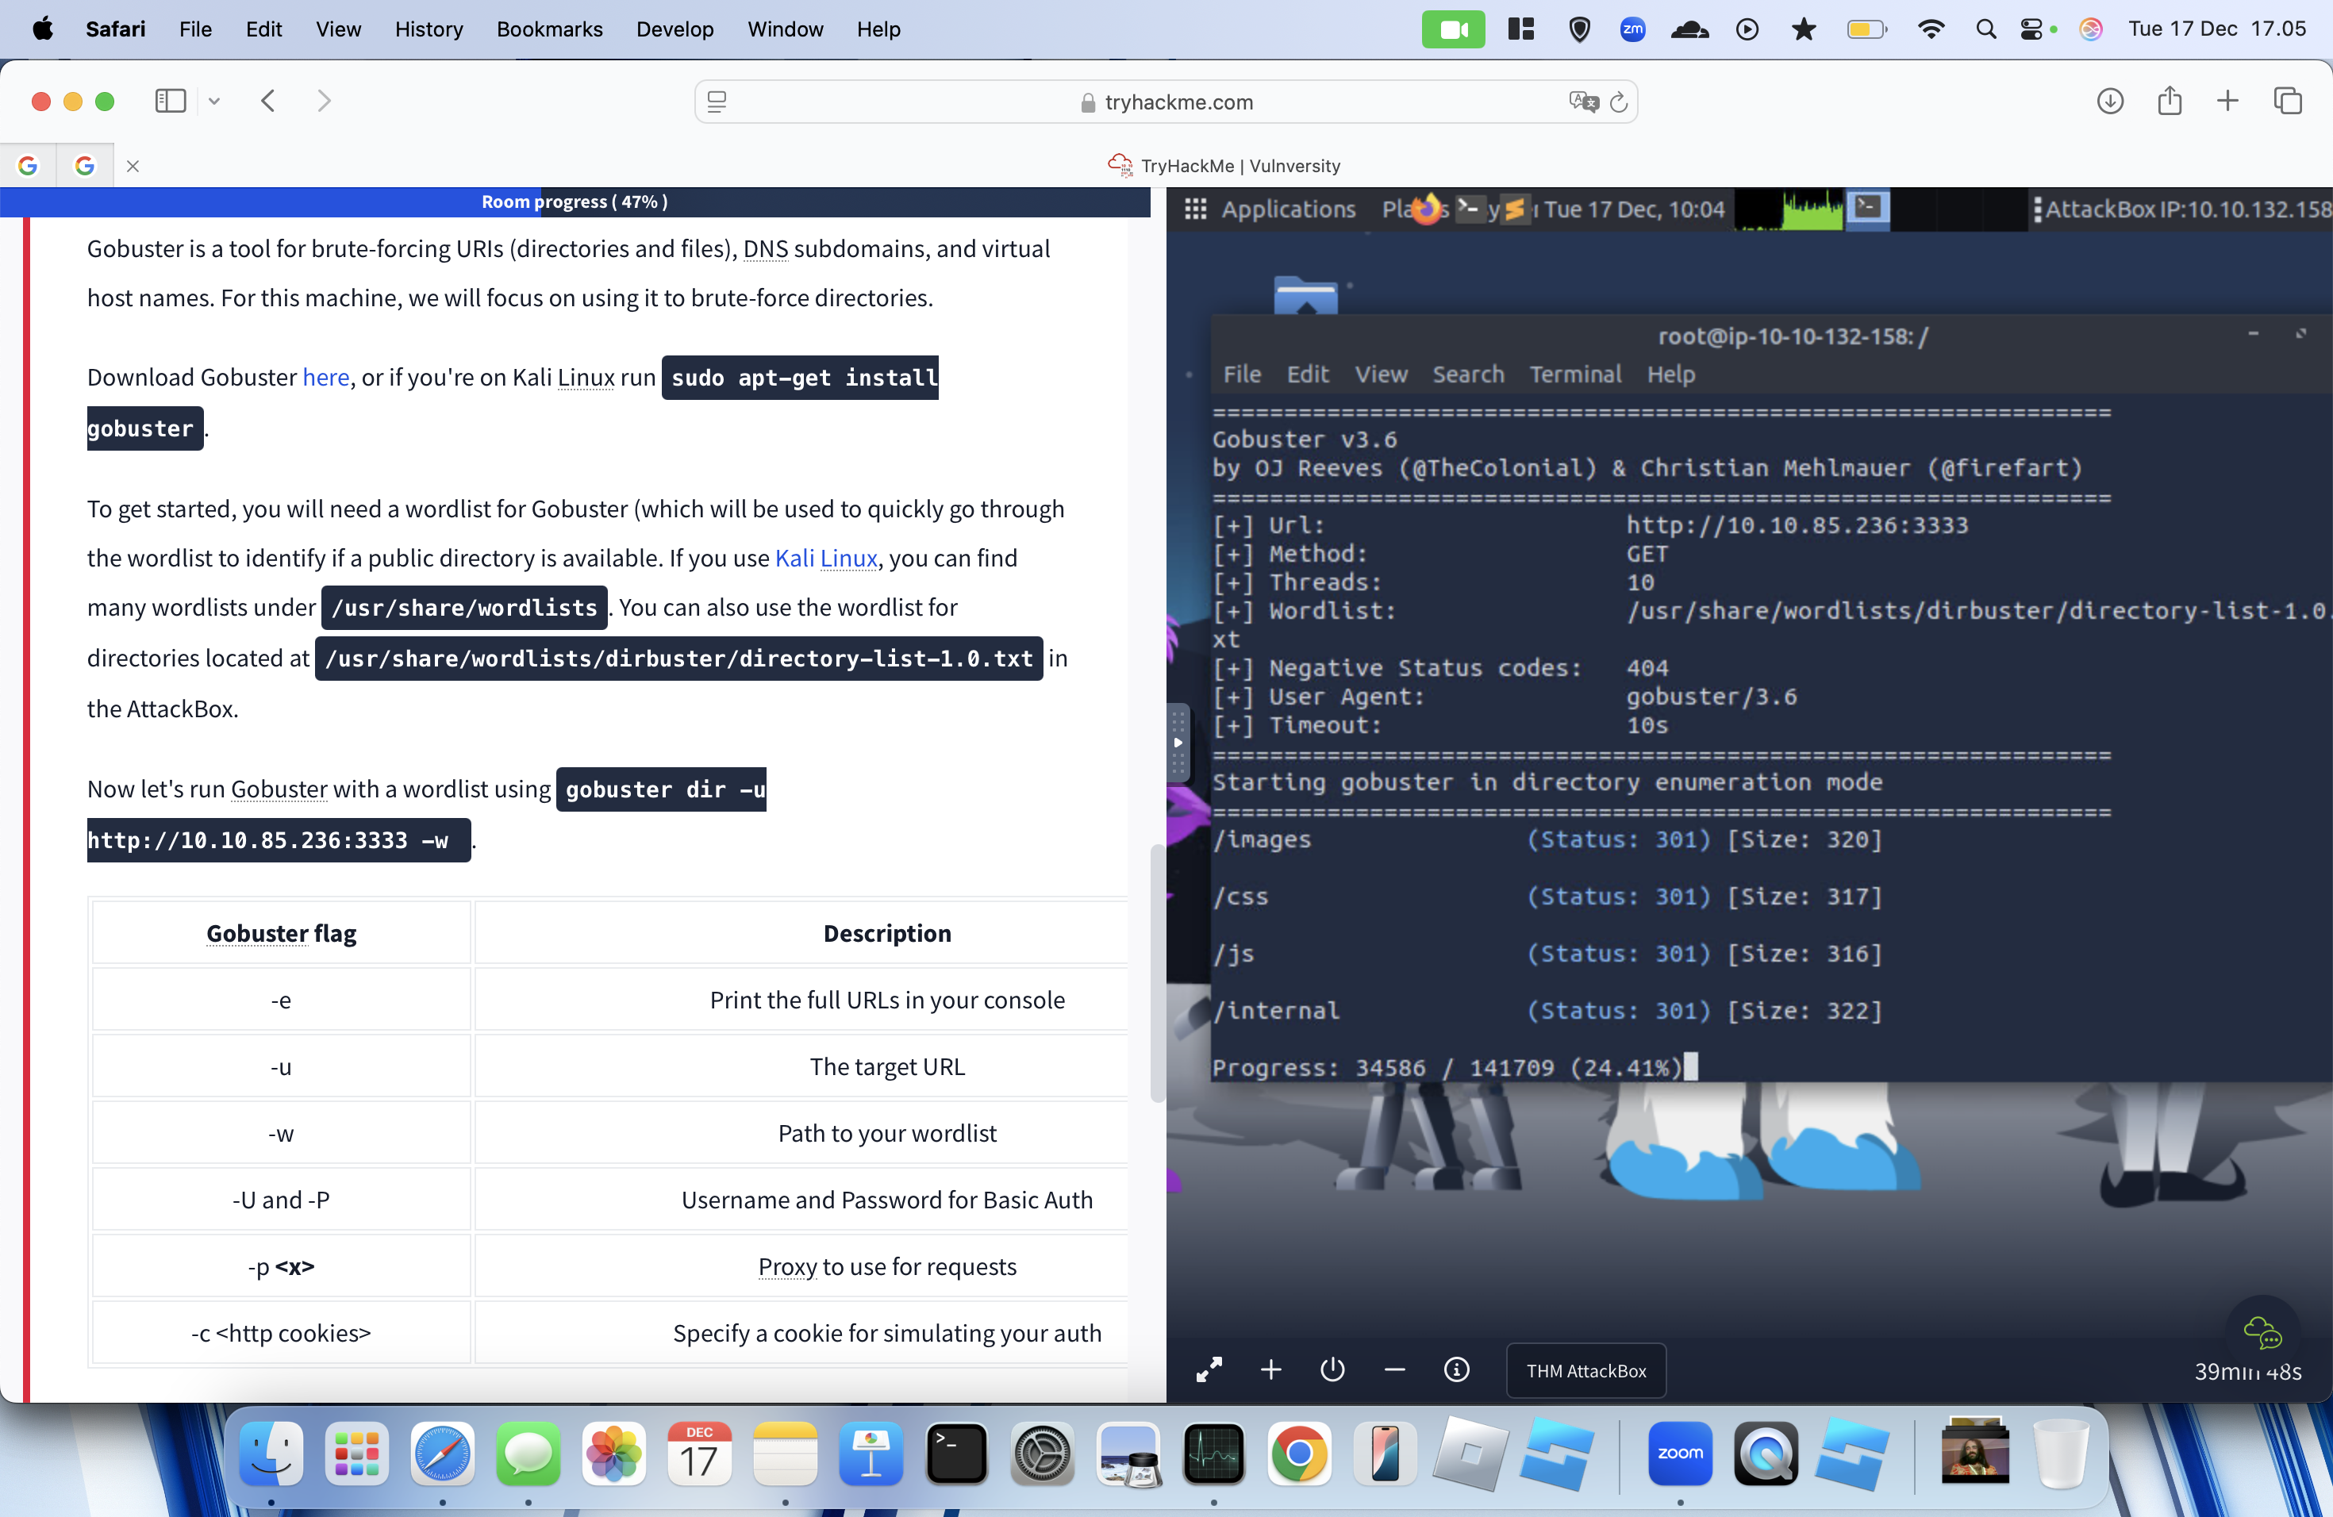Open a new tab with plus icon
Screen dimensions: 2333x1517
click(2227, 101)
